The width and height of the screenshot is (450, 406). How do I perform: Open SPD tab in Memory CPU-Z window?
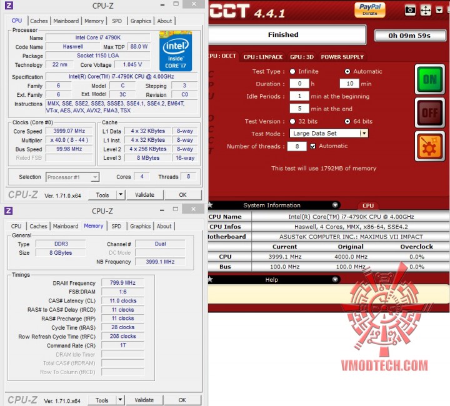pos(116,226)
